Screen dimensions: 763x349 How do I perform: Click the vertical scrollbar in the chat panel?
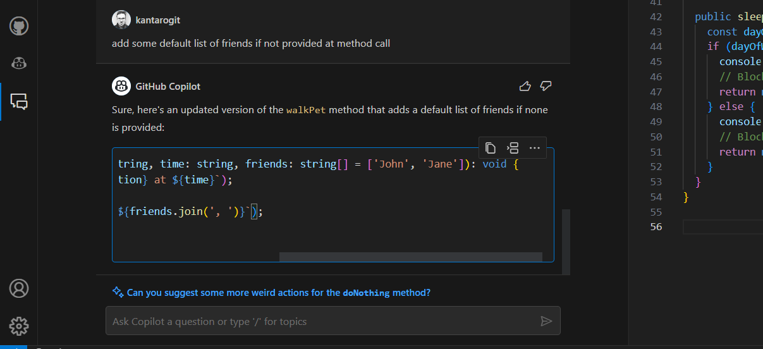point(566,242)
